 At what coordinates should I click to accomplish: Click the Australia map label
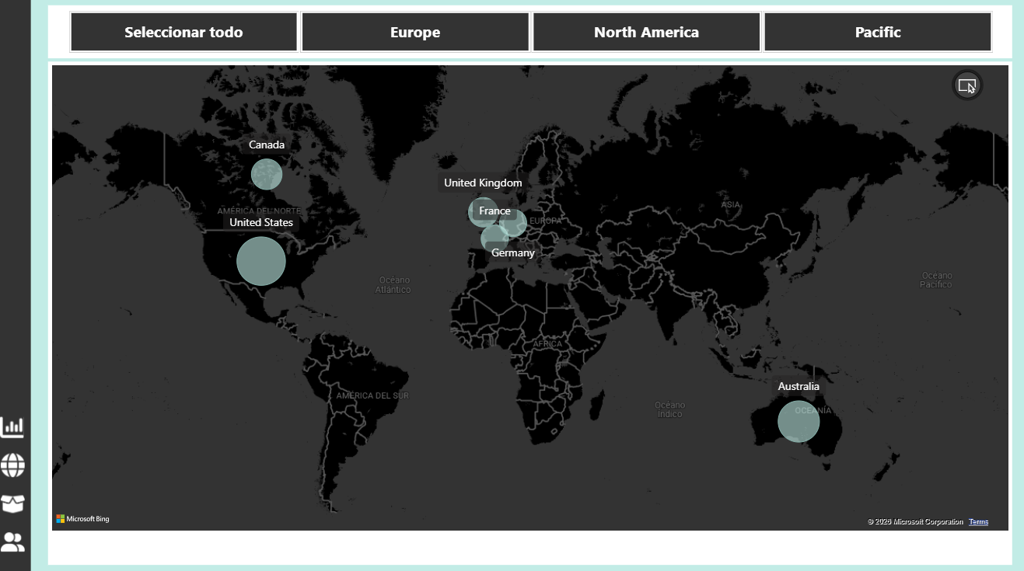799,386
